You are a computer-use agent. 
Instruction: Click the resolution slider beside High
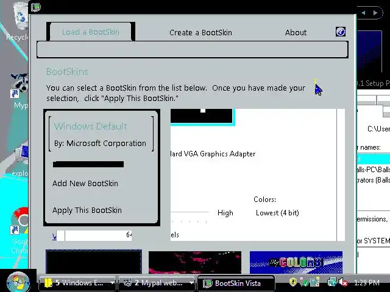click(x=190, y=217)
